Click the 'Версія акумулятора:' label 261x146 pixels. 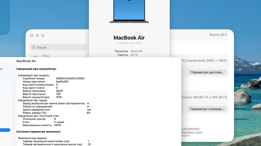[36, 97]
